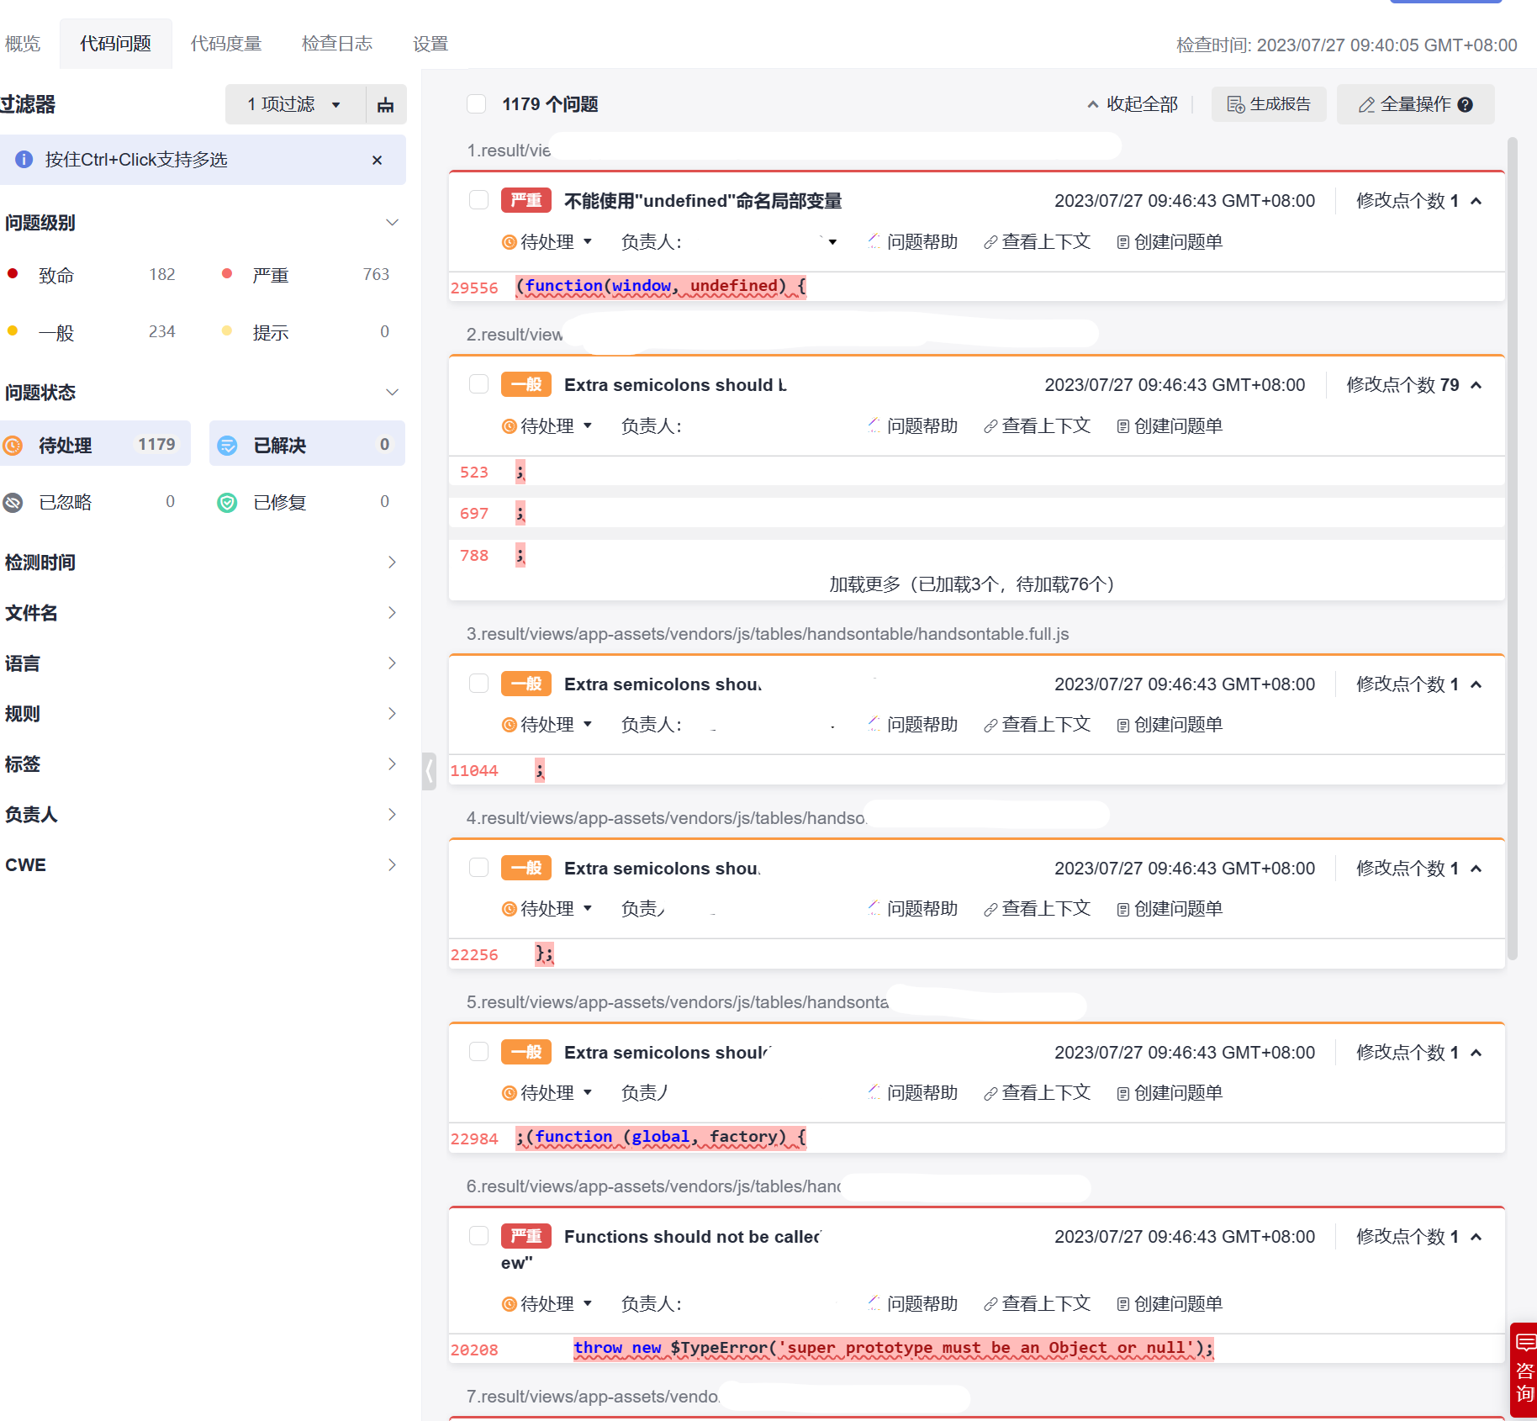Filter by 一般 severity yellow dot
The height and width of the screenshot is (1421, 1537).
[x=13, y=331]
